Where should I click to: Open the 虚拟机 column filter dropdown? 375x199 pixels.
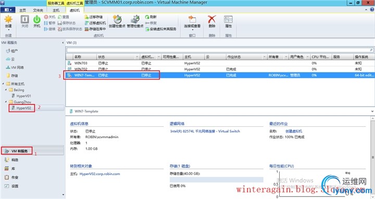pyautogui.click(x=158, y=57)
